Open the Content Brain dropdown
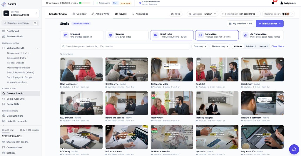This screenshot has width=301, height=156. [240, 14]
